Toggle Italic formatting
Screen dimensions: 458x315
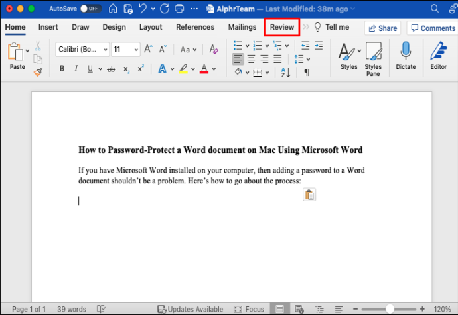tap(76, 69)
